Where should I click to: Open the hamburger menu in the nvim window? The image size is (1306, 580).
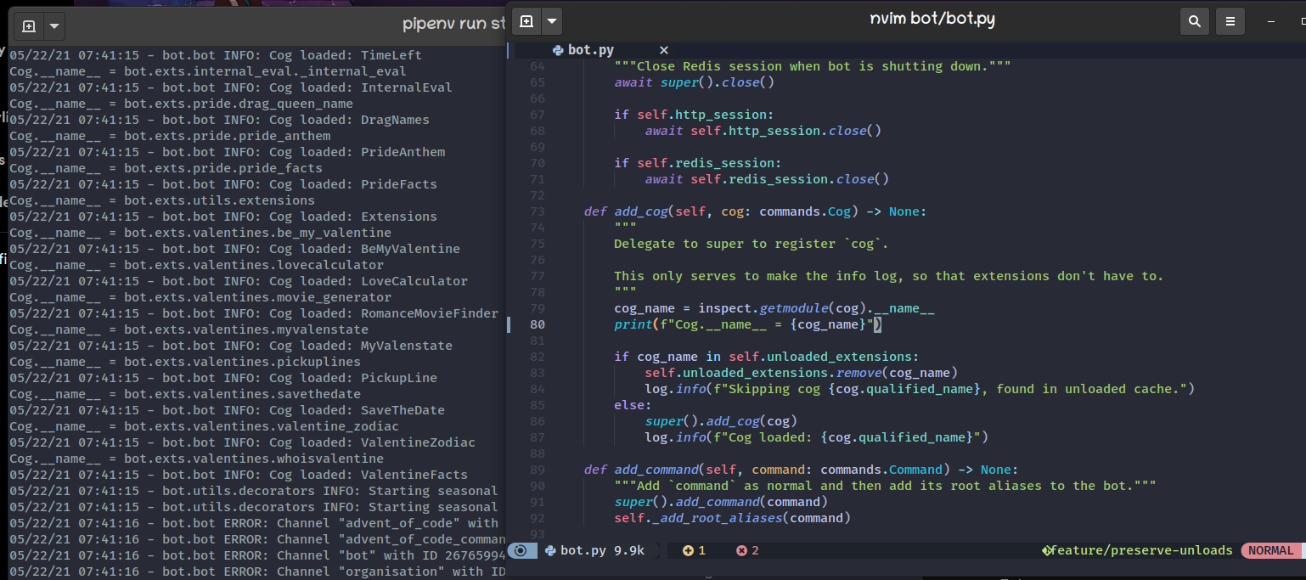1230,21
